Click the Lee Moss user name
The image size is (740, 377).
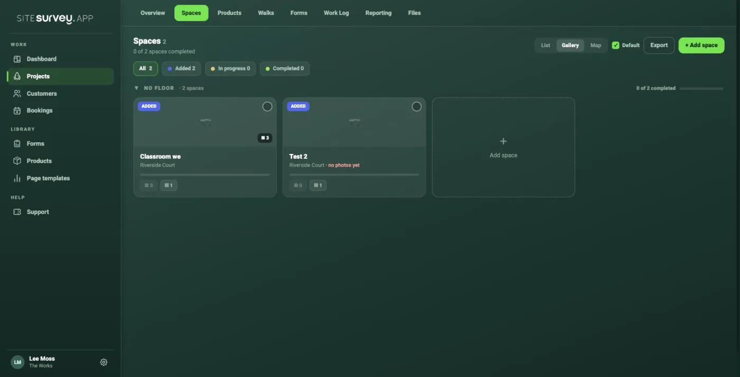42,358
